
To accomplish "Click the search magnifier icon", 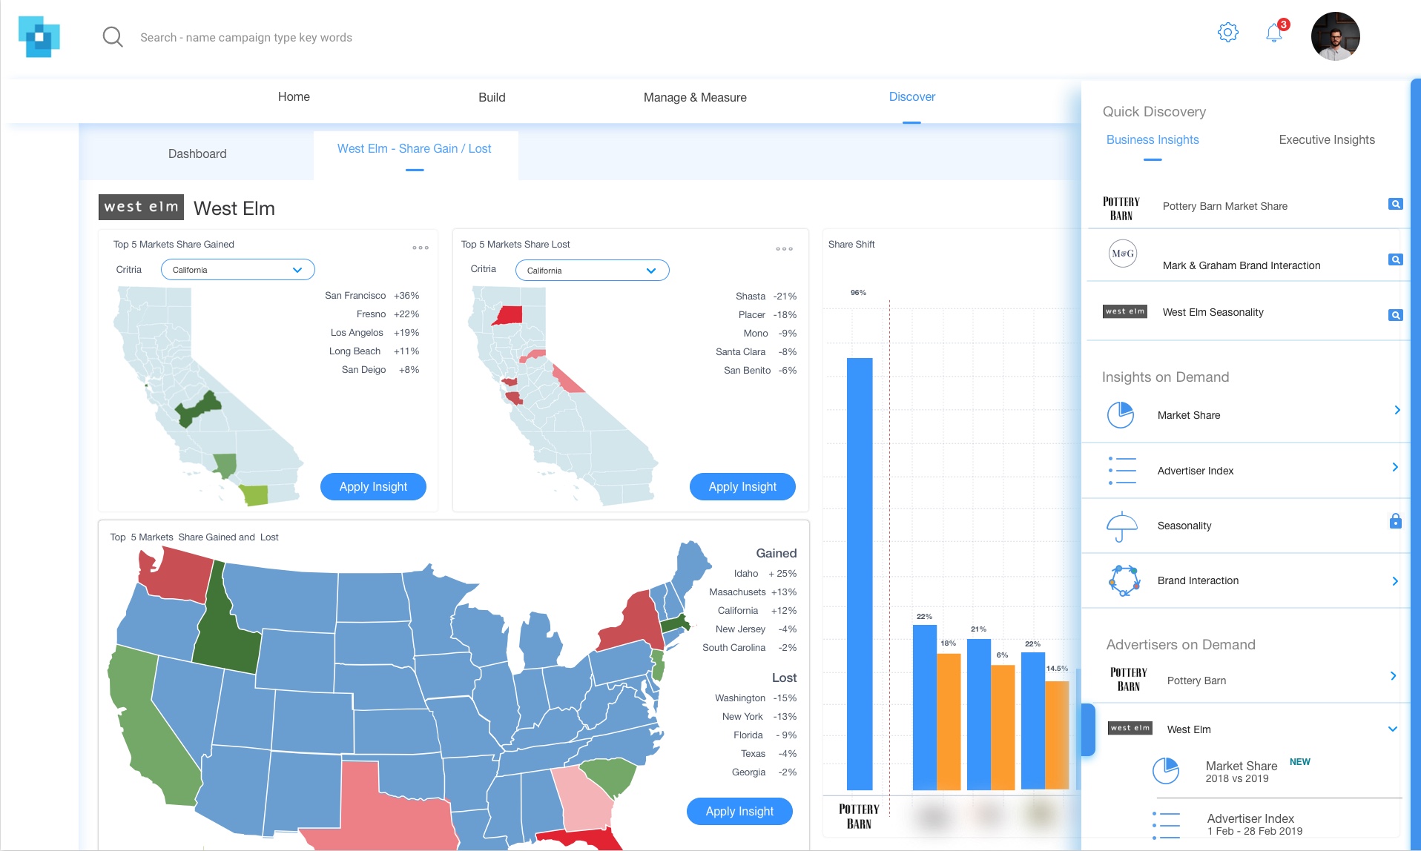I will pos(113,37).
